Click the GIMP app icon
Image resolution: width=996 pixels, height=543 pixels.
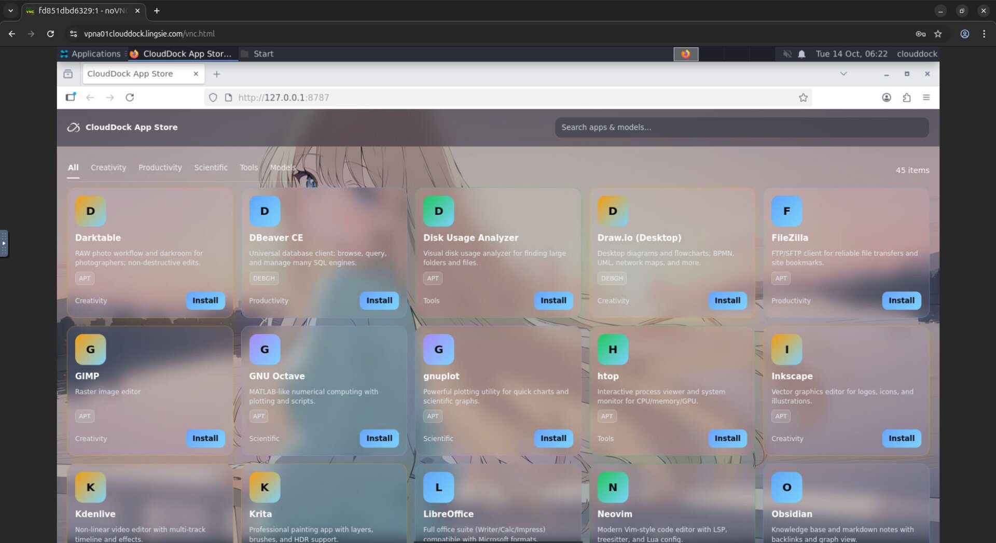(90, 349)
